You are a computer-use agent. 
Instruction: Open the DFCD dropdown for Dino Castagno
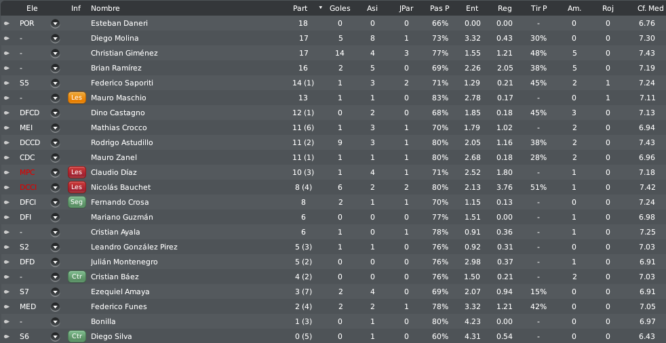coord(55,113)
